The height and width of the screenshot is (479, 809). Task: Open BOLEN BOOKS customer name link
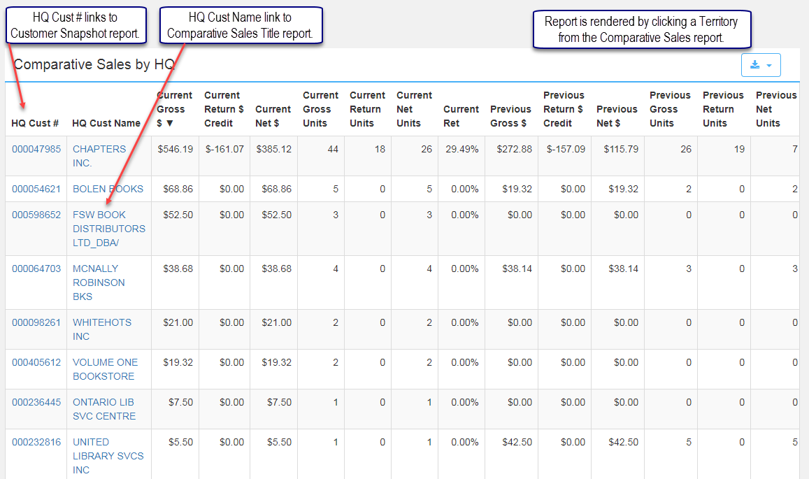[x=108, y=189]
